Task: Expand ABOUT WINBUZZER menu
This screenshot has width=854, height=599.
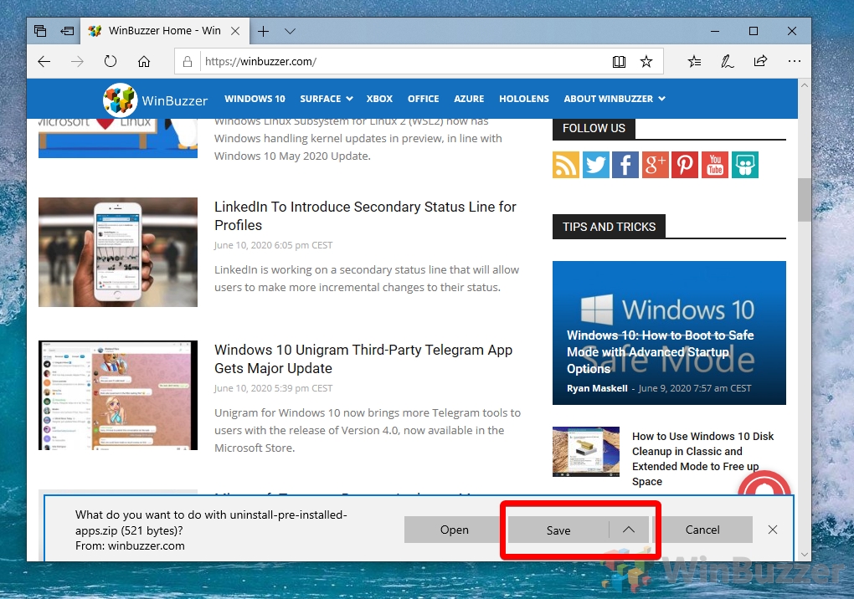Action: [615, 99]
